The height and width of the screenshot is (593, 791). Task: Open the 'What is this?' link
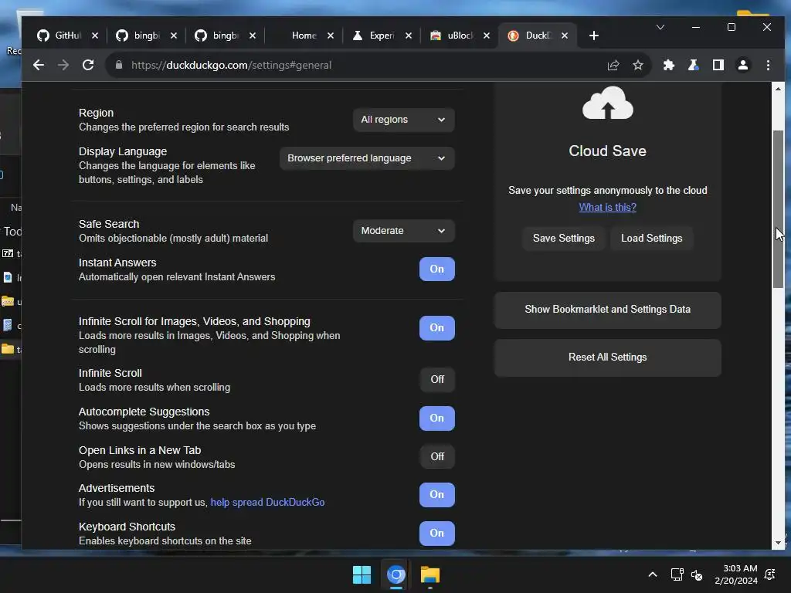tap(607, 207)
